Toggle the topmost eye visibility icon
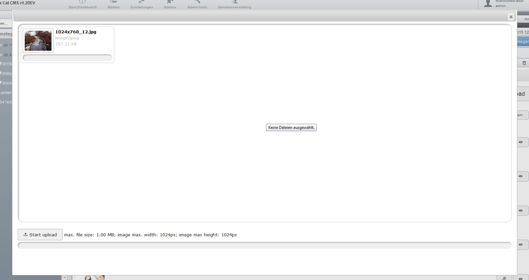Image resolution: width=529 pixels, height=280 pixels. pos(521,142)
